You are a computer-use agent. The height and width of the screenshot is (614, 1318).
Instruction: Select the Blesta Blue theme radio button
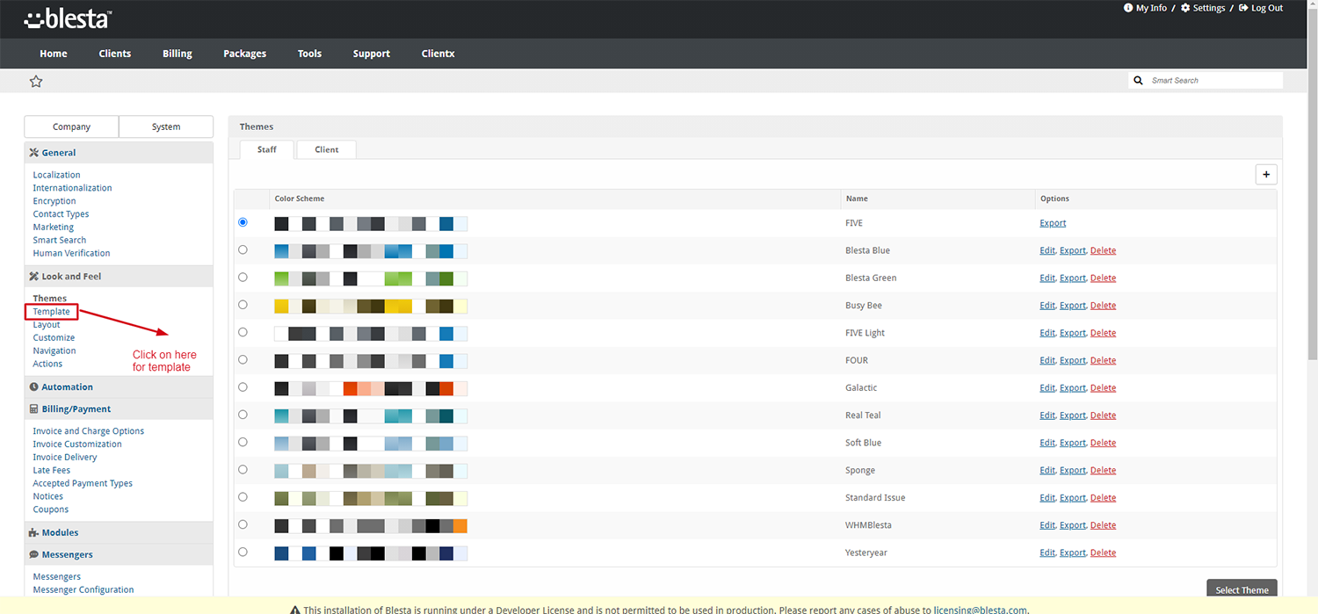[x=243, y=249]
